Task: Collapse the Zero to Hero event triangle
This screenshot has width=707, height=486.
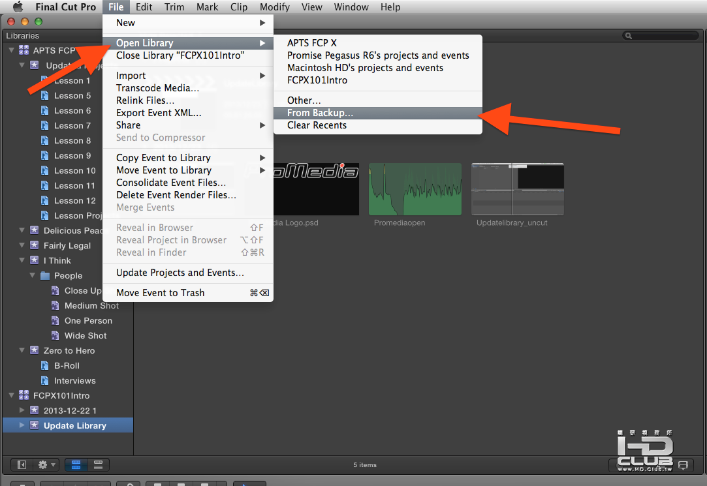Action: (22, 350)
